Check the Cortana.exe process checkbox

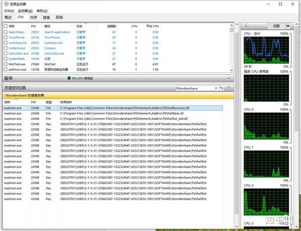(5, 48)
